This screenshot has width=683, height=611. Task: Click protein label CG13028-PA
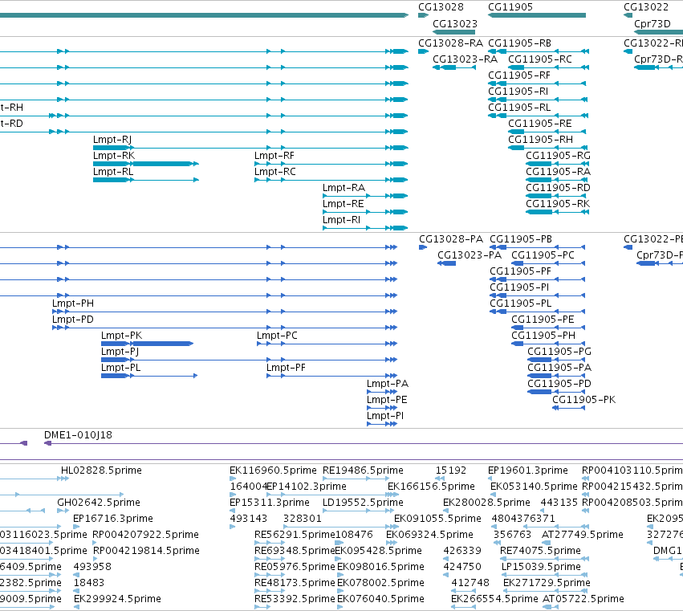pos(451,239)
